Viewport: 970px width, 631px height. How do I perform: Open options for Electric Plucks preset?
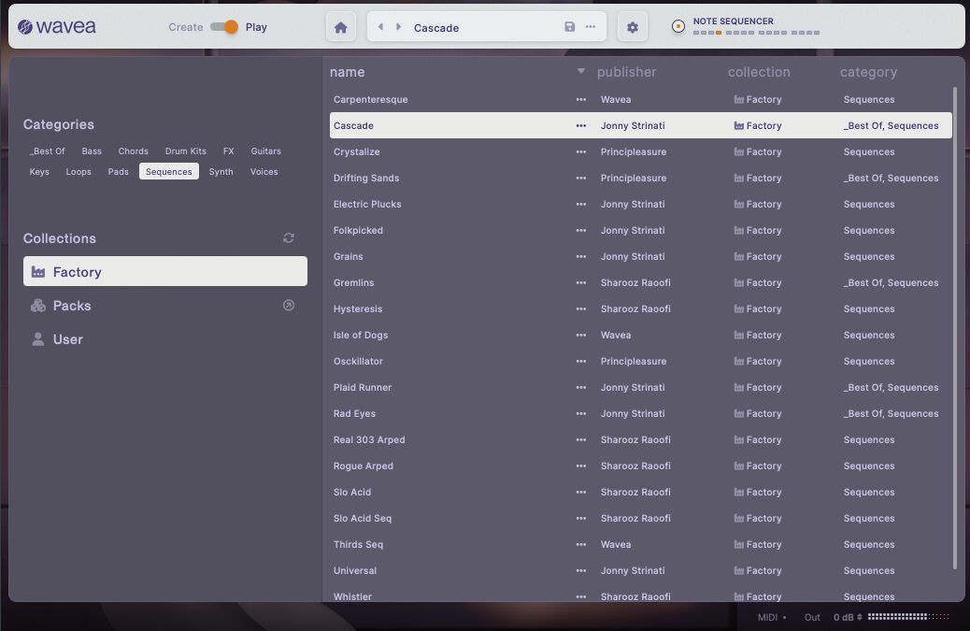[x=581, y=204]
